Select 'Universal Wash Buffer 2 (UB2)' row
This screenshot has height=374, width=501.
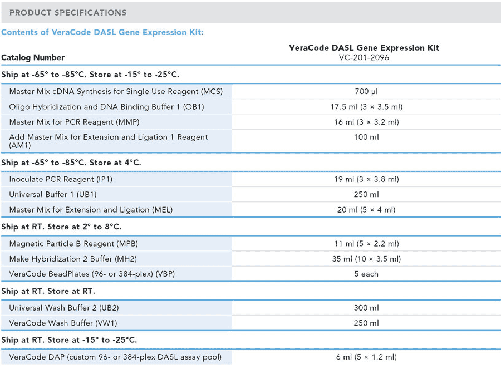coord(250,308)
